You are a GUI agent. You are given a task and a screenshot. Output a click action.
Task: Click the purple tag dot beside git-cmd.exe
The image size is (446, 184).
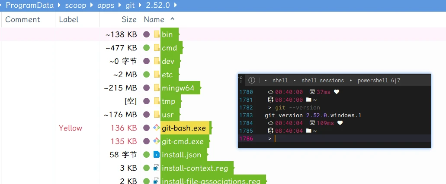(x=147, y=141)
